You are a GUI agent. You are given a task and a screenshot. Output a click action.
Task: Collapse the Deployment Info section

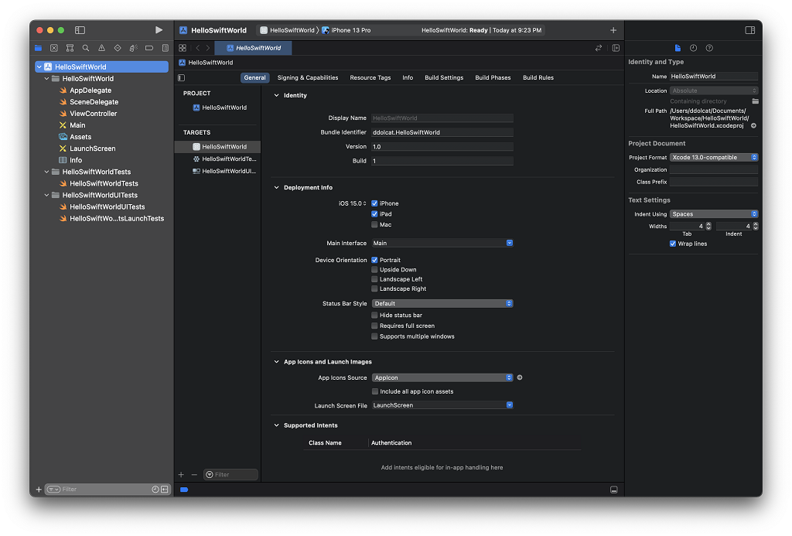click(277, 187)
